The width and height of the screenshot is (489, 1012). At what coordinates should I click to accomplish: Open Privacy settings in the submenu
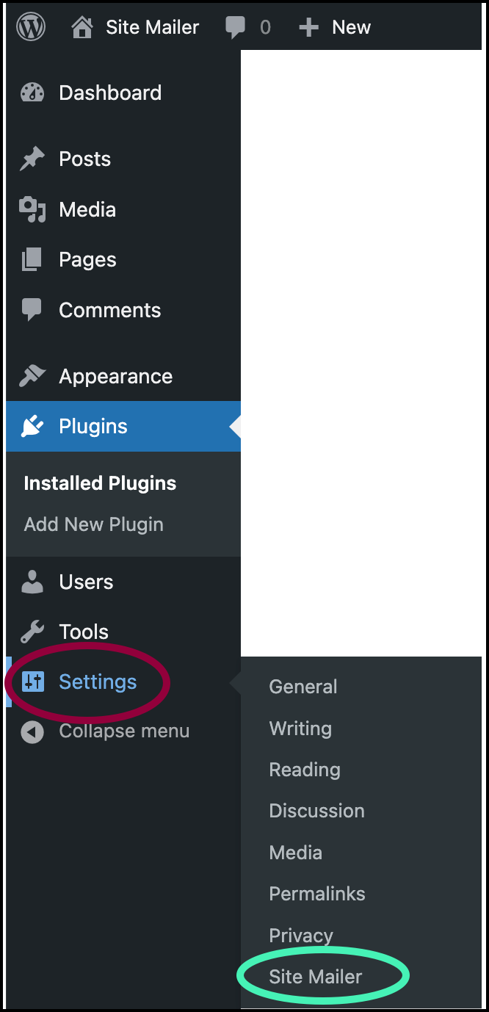pos(301,936)
